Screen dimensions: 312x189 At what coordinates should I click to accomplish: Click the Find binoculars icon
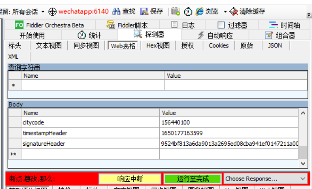tap(116, 11)
